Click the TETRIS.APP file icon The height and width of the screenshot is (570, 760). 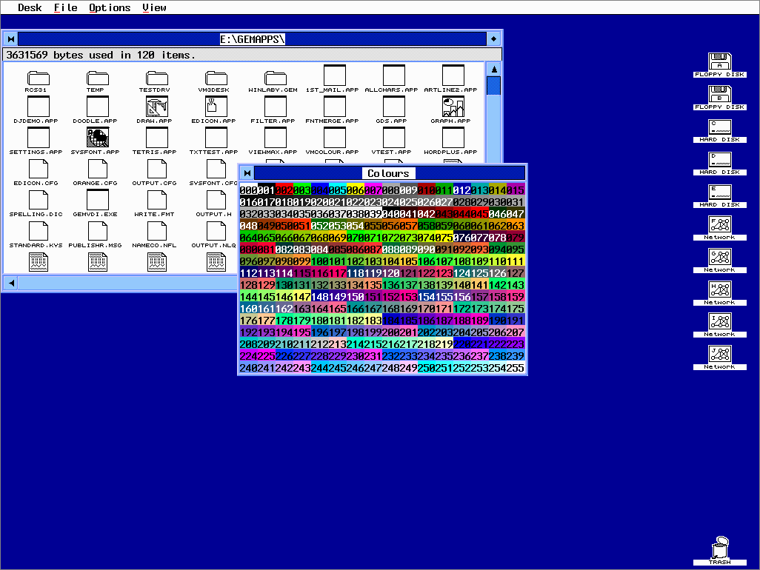156,138
